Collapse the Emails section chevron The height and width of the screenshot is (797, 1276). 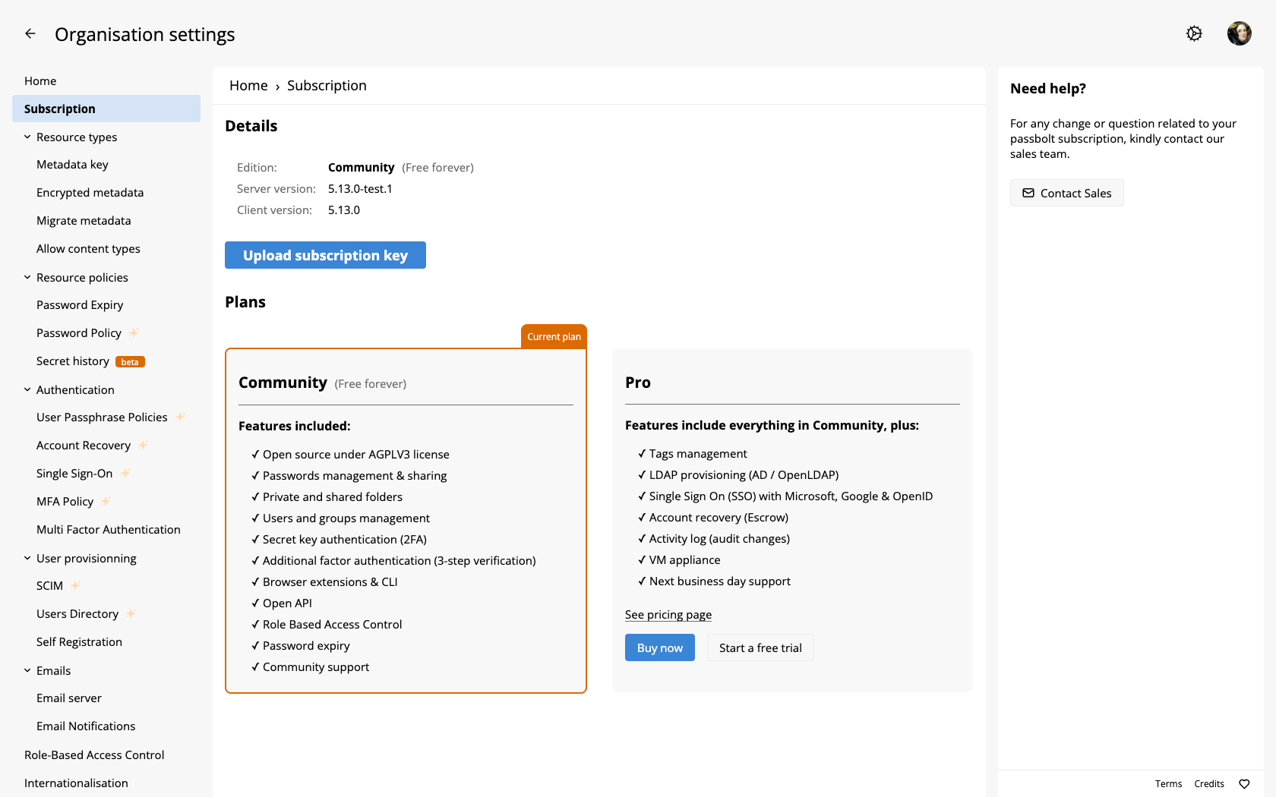[x=27, y=670]
